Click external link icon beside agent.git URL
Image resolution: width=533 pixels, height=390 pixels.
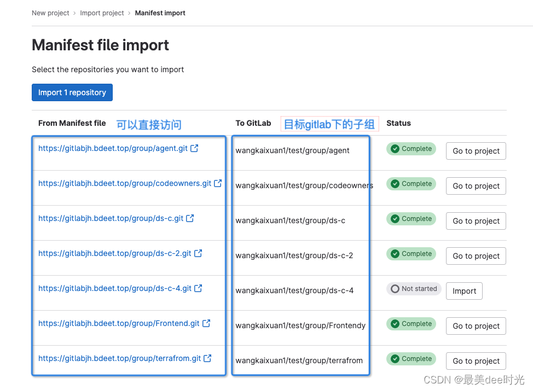coord(194,148)
